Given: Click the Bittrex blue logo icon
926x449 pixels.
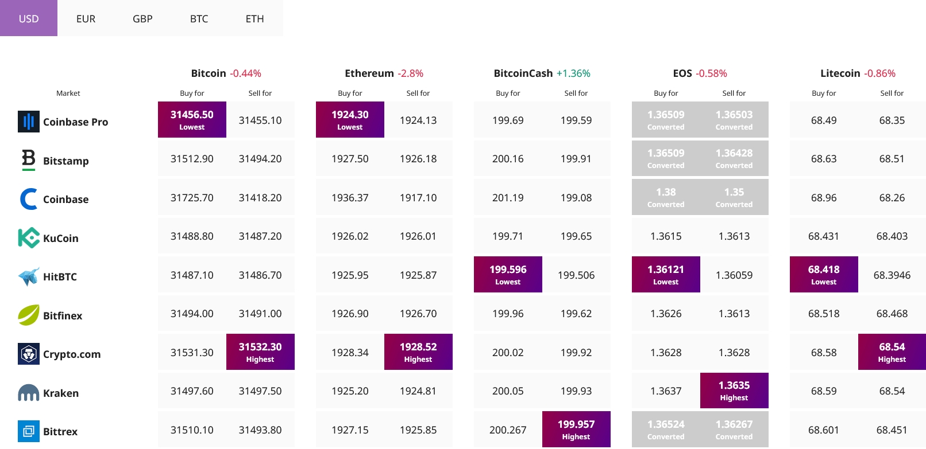Looking at the screenshot, I should tap(28, 431).
